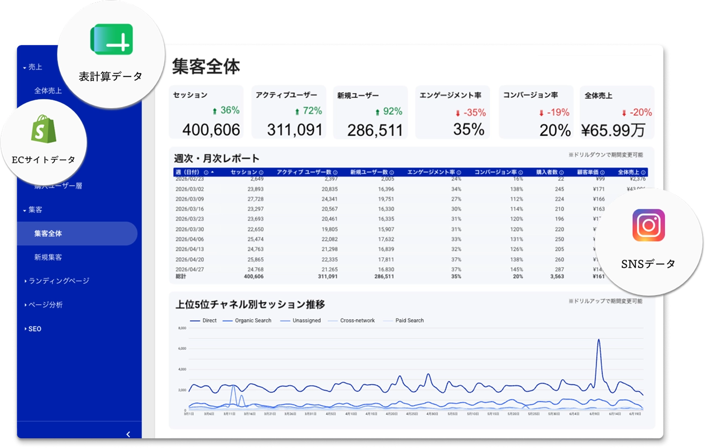Click the help icon beside 全体売上 column
The height and width of the screenshot is (448, 705).
click(x=643, y=172)
